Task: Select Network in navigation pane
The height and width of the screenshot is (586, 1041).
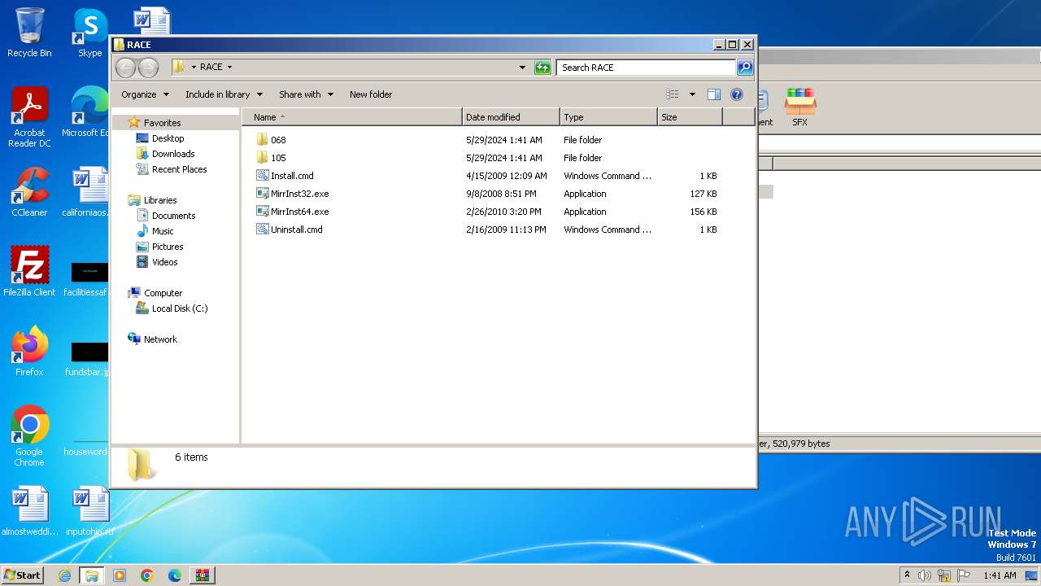Action: pos(160,339)
